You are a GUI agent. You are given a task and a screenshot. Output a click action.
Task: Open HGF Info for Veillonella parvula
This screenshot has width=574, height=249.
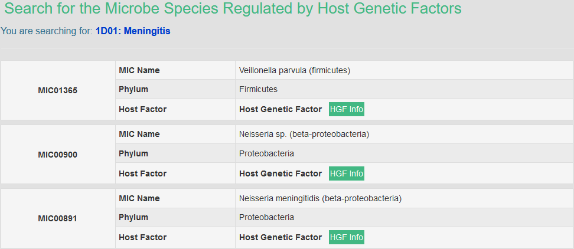point(346,109)
